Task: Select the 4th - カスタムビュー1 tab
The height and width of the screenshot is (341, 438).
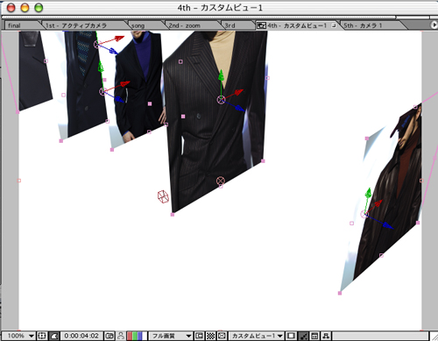Action: [297, 25]
